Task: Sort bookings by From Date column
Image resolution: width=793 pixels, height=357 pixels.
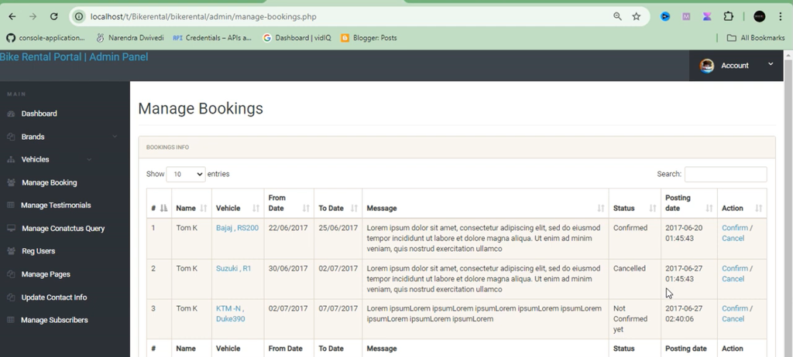Action: 289,203
